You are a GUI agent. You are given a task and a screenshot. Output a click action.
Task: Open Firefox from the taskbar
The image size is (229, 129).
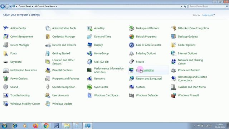35,126
